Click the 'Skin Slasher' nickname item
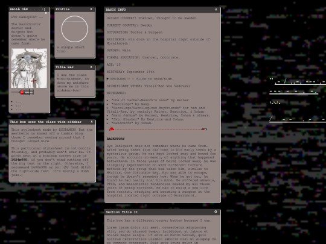The image size is (326, 244). pos(148,119)
